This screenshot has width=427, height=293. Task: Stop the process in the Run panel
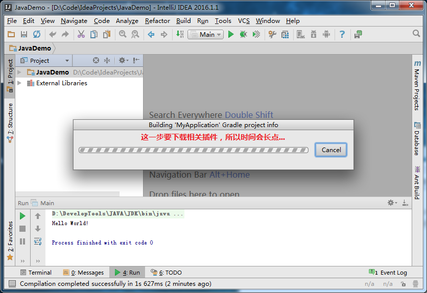tap(22, 229)
